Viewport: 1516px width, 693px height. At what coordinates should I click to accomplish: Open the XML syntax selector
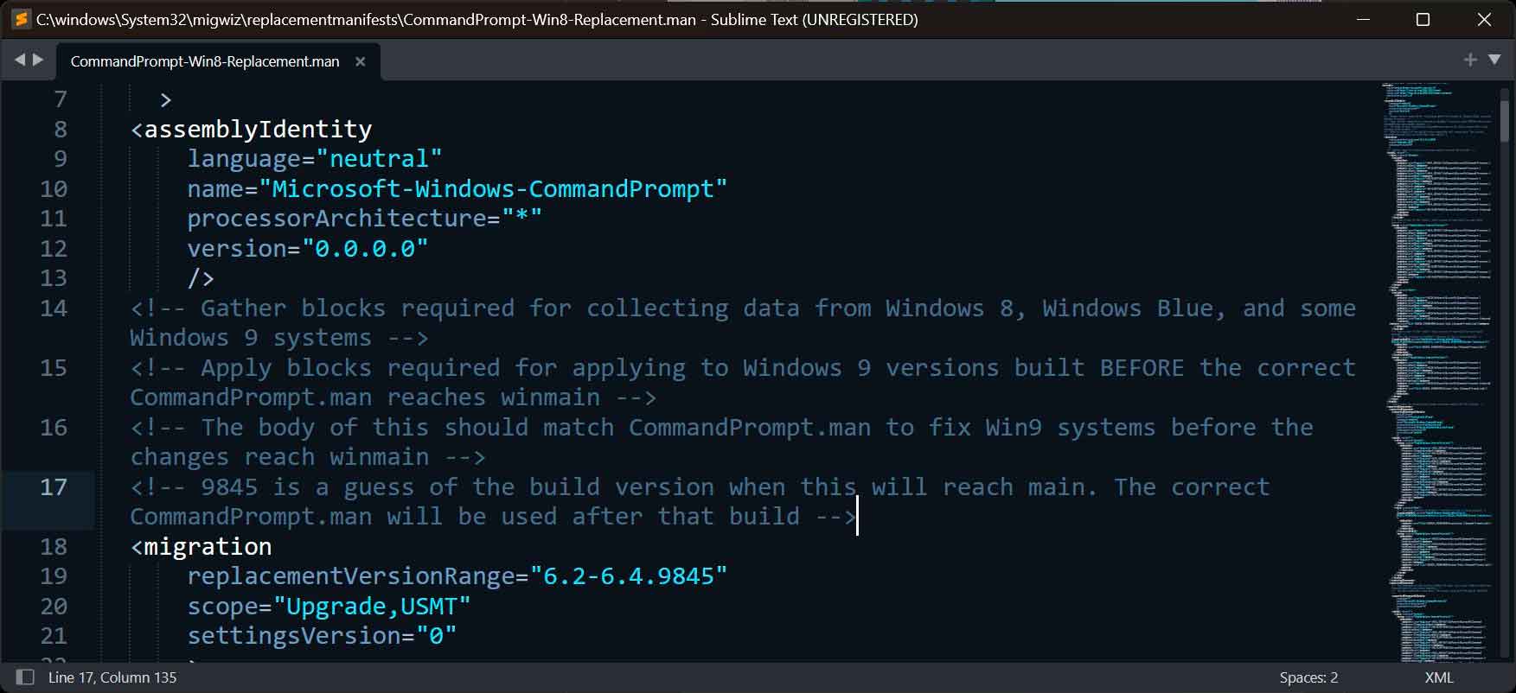coord(1439,677)
